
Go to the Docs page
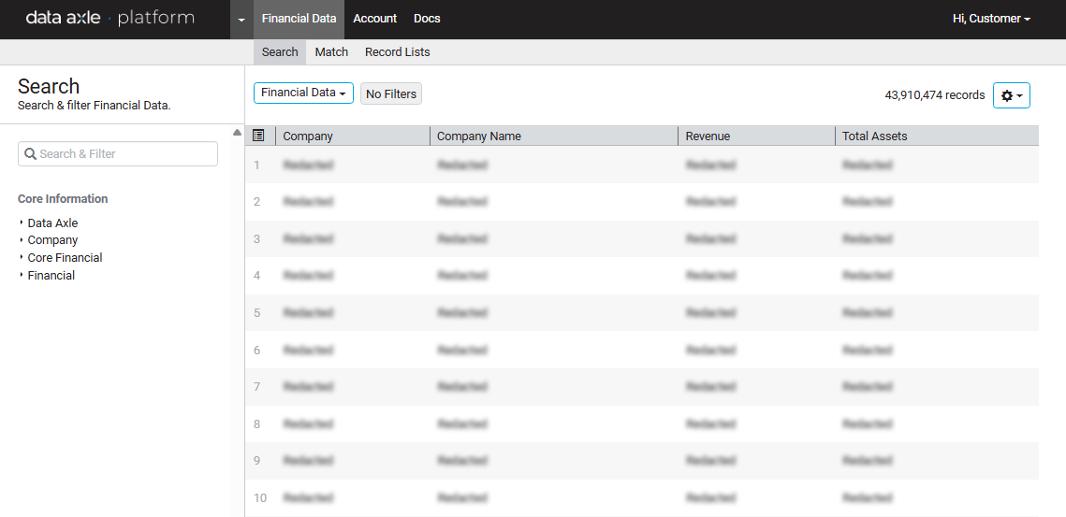427,19
